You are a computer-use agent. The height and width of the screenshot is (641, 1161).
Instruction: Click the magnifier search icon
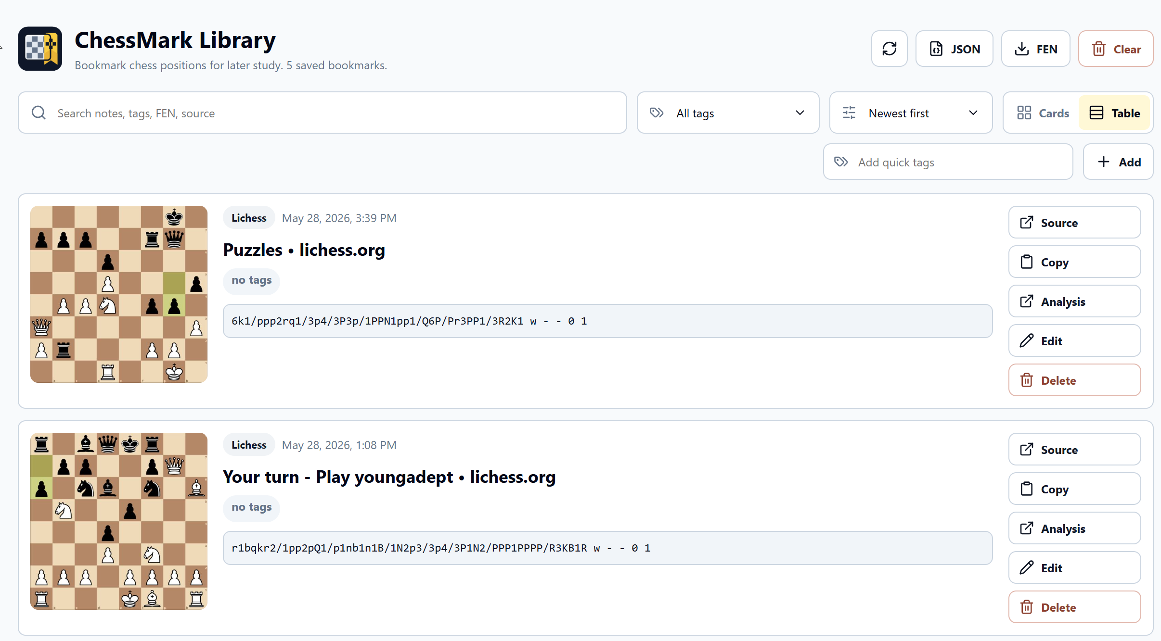39,113
